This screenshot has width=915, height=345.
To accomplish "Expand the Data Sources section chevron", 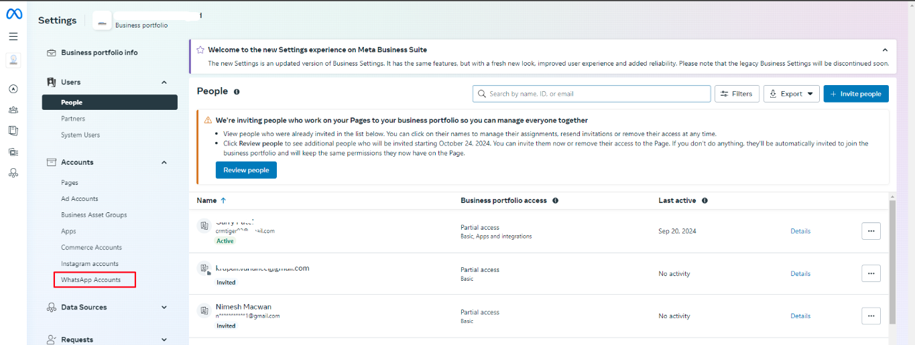I will [164, 307].
